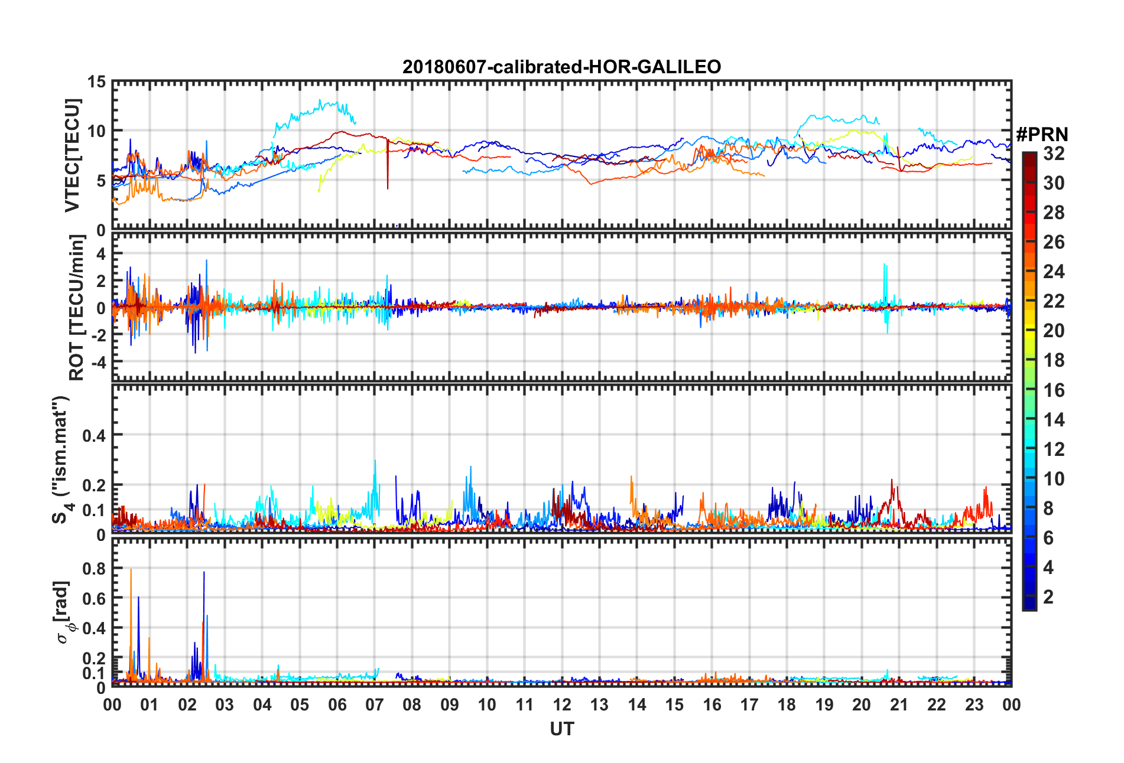This screenshot has height=763, width=1124.
Task: Click x-axis tick label 06
Action: click(337, 705)
